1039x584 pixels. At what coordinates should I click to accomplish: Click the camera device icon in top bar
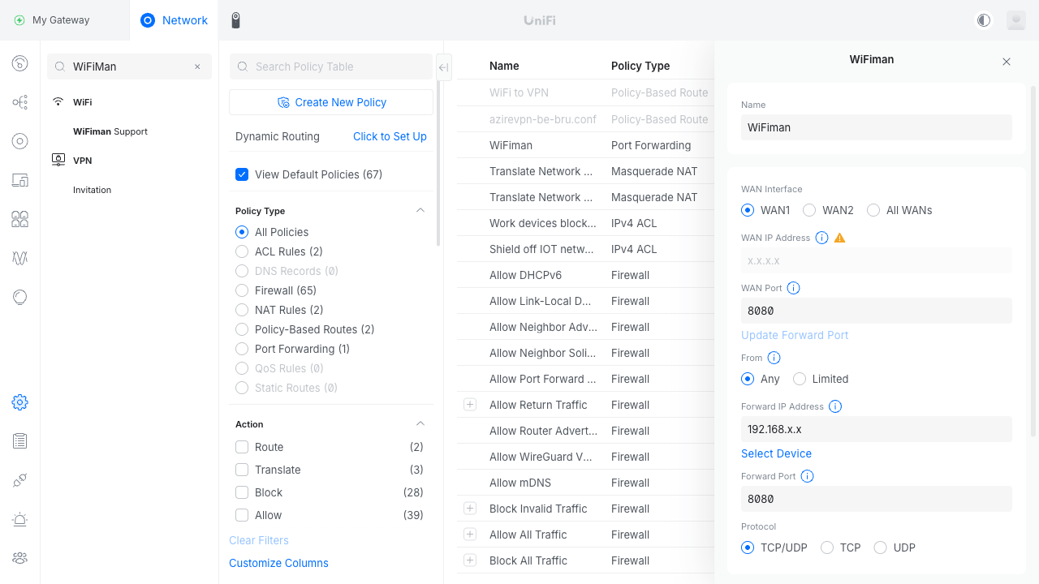(x=235, y=20)
